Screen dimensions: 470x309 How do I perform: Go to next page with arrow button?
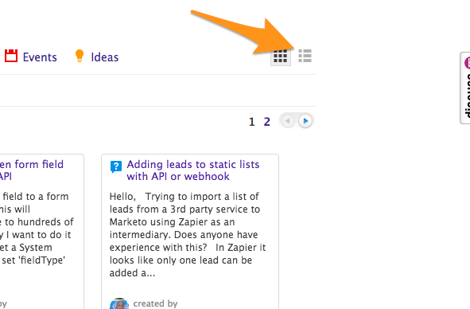[x=305, y=121]
